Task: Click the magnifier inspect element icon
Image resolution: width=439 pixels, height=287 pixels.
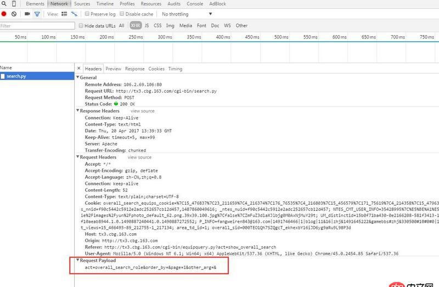Action: [4, 4]
